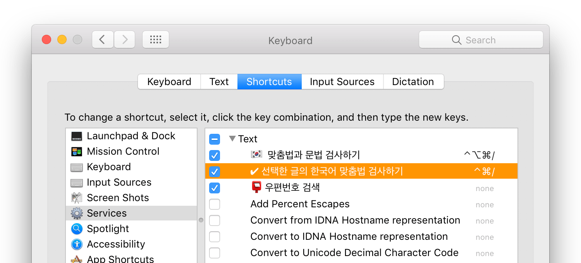Click the Mission Control icon
Viewport: 581px width, 263px height.
(x=77, y=152)
